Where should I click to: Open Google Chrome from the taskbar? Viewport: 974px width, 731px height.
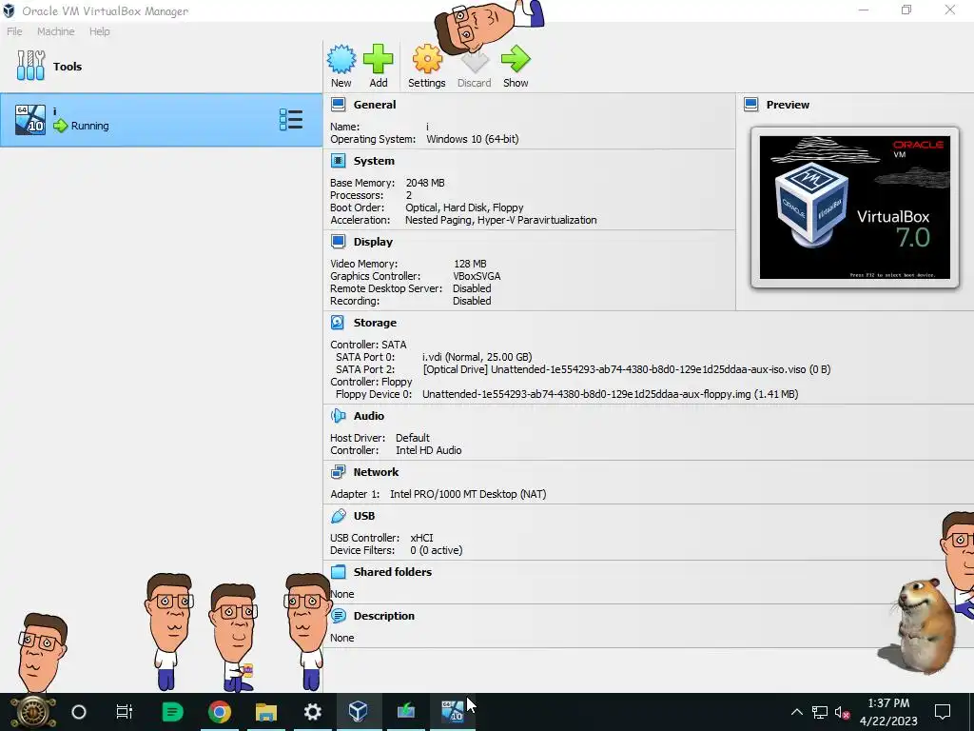[x=220, y=712]
